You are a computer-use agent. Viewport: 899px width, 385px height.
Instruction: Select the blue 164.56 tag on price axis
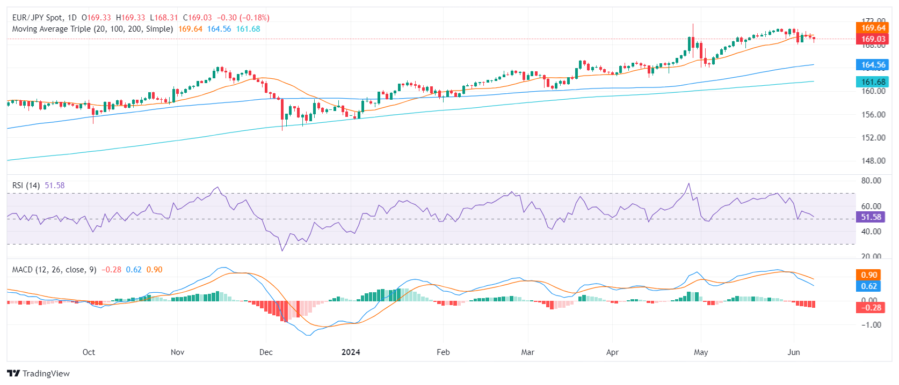pyautogui.click(x=873, y=65)
